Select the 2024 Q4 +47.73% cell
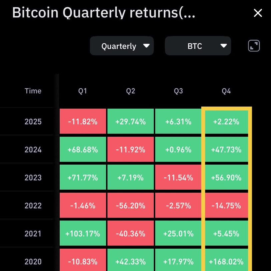The height and width of the screenshot is (271, 271). coord(226,149)
